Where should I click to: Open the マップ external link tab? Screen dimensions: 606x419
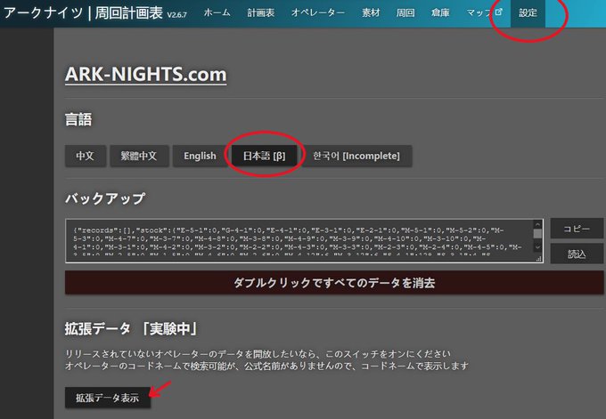[x=484, y=12]
